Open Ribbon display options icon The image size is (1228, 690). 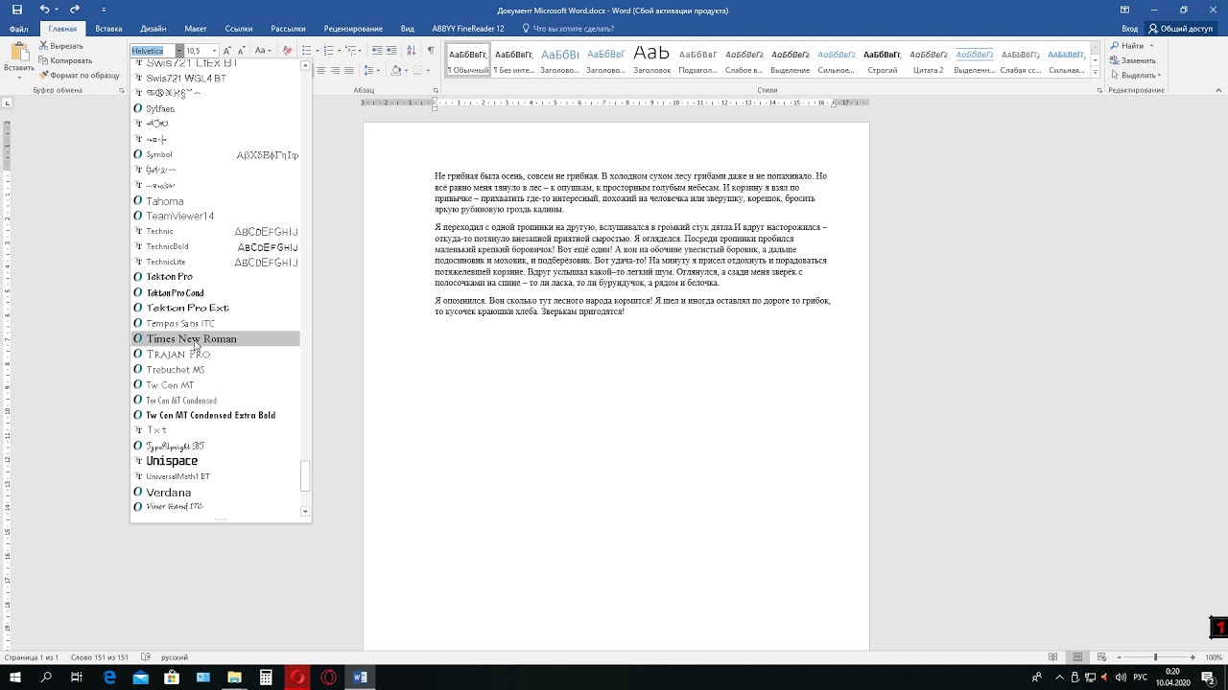click(x=1124, y=10)
